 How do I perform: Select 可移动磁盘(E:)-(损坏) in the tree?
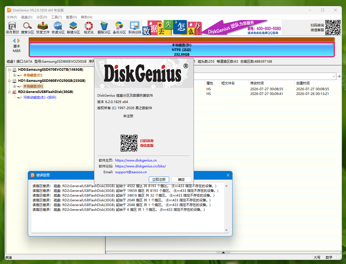pyautogui.click(x=40, y=97)
